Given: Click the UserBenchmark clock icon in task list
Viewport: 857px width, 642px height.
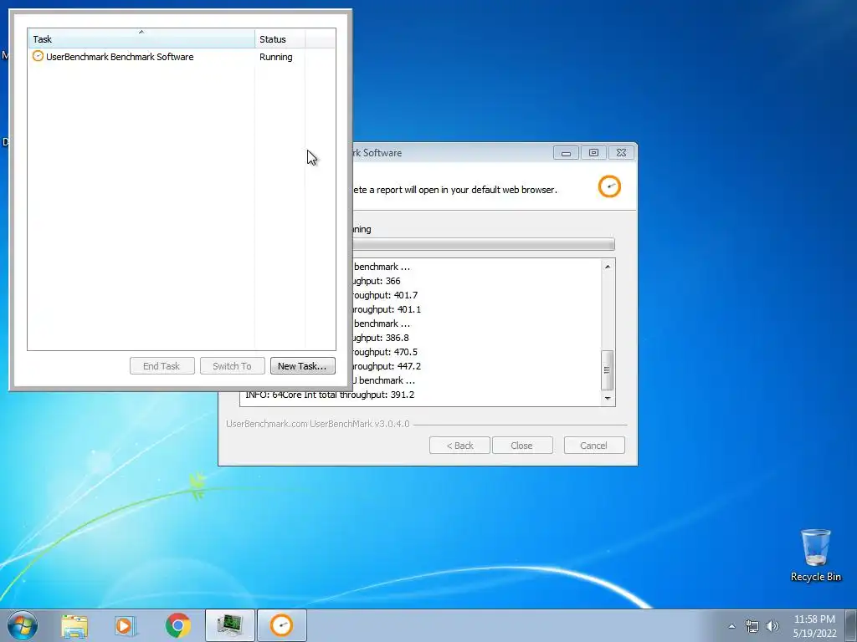Looking at the screenshot, I should point(38,56).
